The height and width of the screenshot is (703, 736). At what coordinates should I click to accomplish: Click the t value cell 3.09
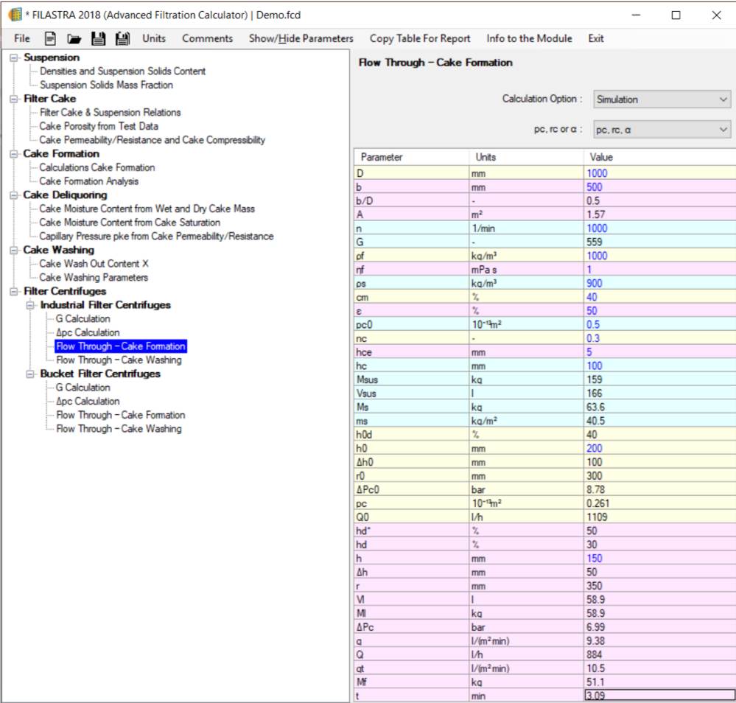[660, 696]
